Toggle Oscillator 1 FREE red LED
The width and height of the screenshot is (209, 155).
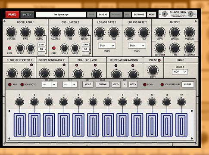(9, 48)
